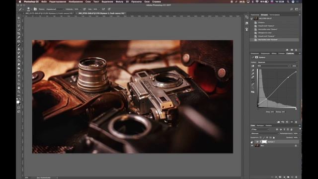Activate the on-image adjustment hand tool
Image resolution: width=318 pixels, height=179 pixels.
pos(253,66)
